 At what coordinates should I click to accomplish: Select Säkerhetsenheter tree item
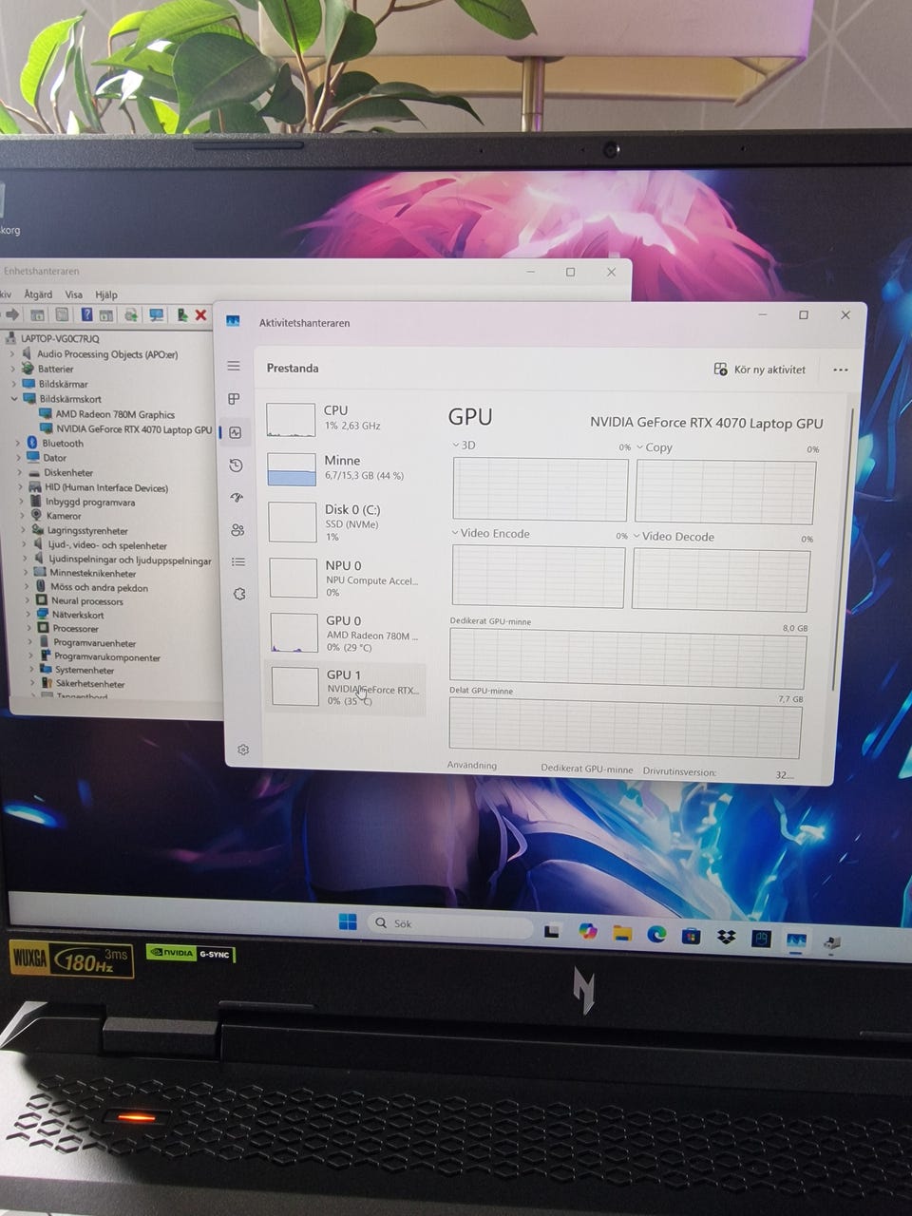point(83,683)
